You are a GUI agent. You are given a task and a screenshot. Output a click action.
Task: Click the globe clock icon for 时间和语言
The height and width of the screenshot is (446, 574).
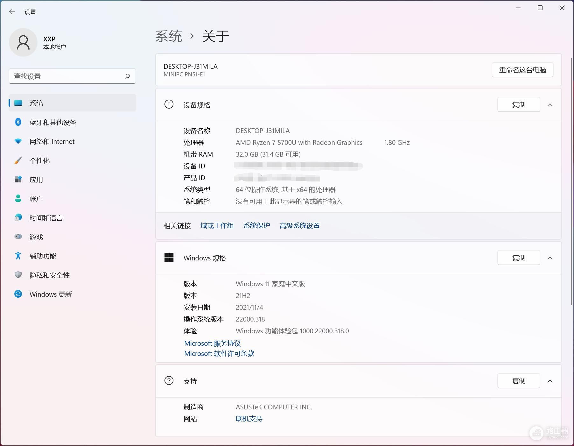tap(18, 217)
